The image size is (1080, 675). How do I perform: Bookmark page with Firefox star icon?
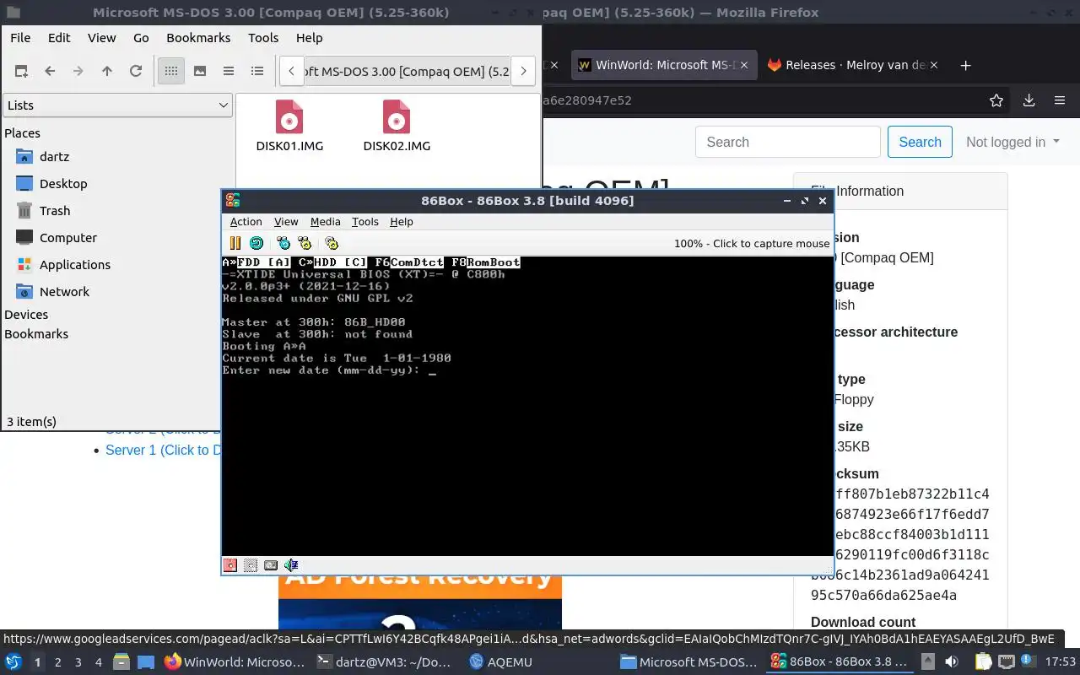tap(996, 100)
